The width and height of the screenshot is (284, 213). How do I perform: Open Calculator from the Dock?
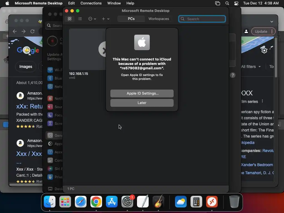[x=196, y=202]
